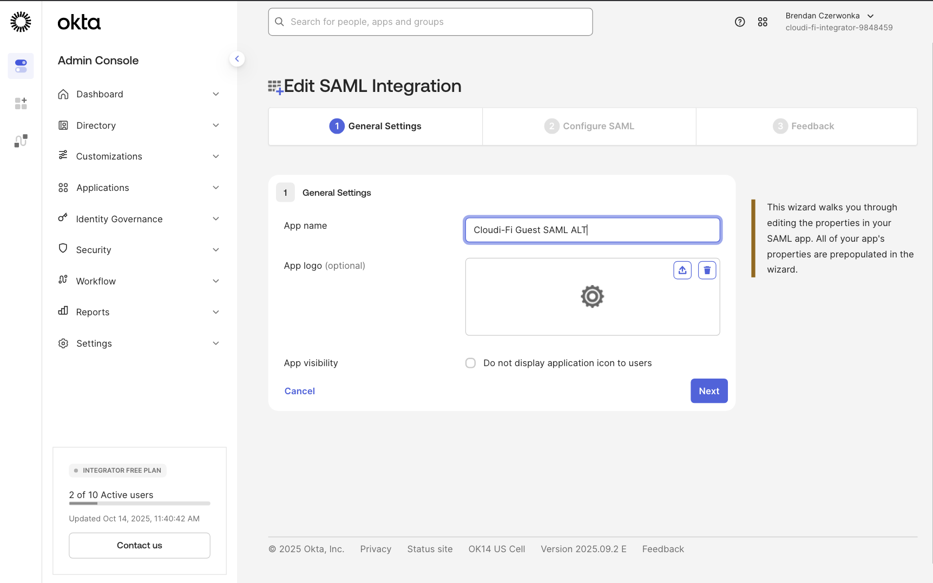Image resolution: width=933 pixels, height=583 pixels.
Task: Expand the Security menu chevron
Action: [x=215, y=250]
